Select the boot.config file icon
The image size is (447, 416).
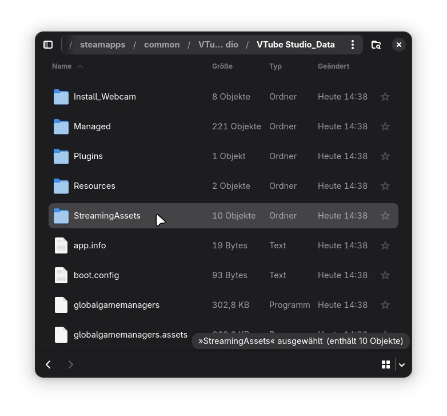pyautogui.click(x=61, y=275)
